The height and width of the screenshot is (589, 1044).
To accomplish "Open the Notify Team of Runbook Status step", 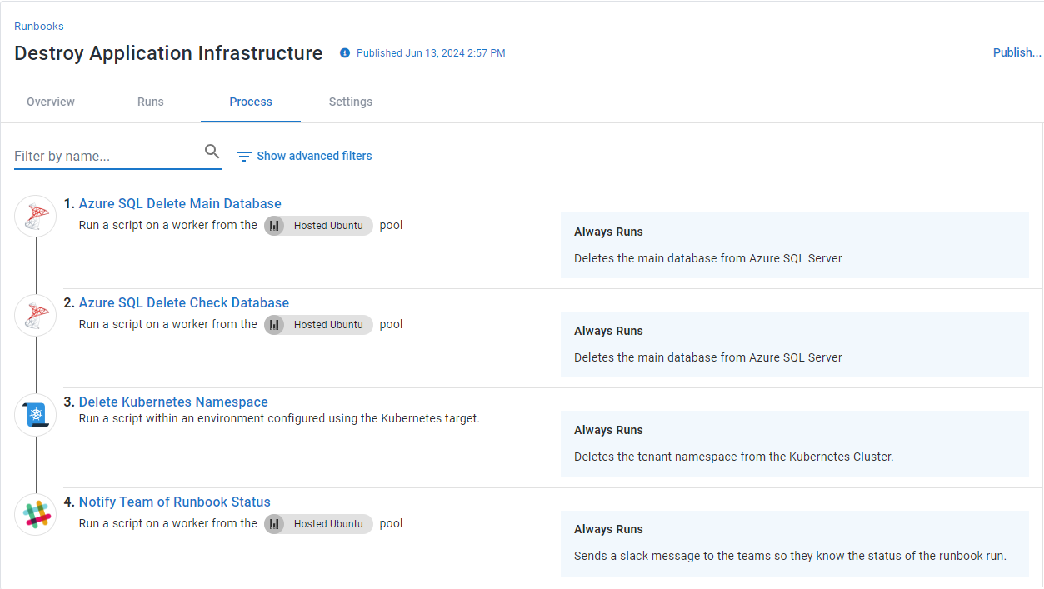I will point(174,502).
